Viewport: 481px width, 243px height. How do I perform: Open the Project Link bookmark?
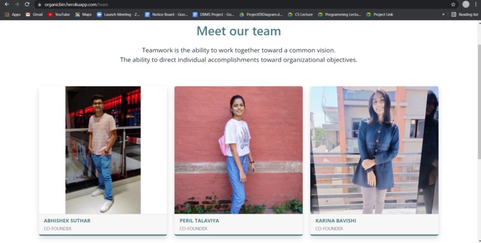[x=380, y=14]
